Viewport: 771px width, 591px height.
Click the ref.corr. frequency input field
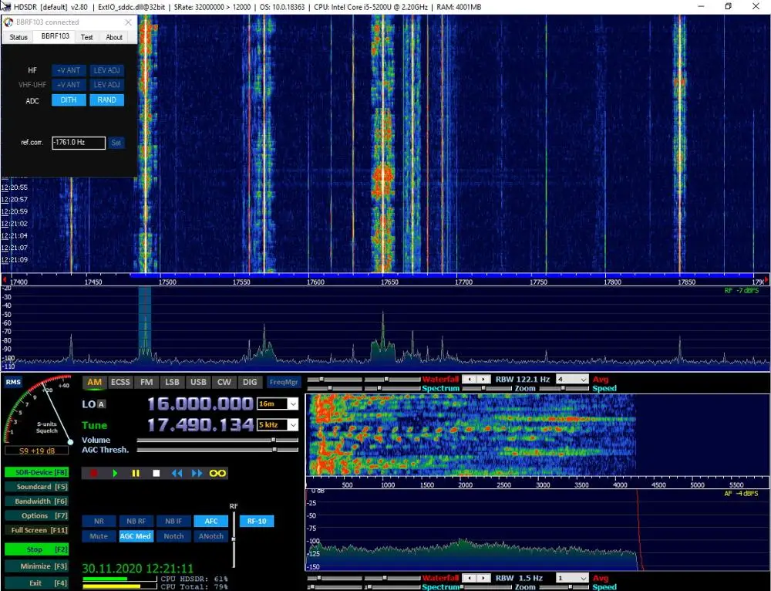[78, 143]
